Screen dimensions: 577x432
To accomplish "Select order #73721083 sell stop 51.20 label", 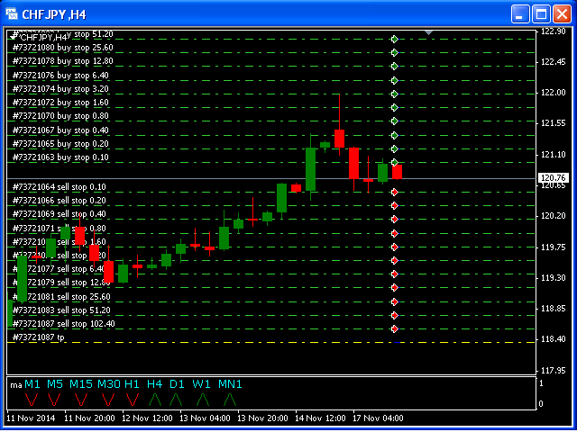I will [x=61, y=310].
